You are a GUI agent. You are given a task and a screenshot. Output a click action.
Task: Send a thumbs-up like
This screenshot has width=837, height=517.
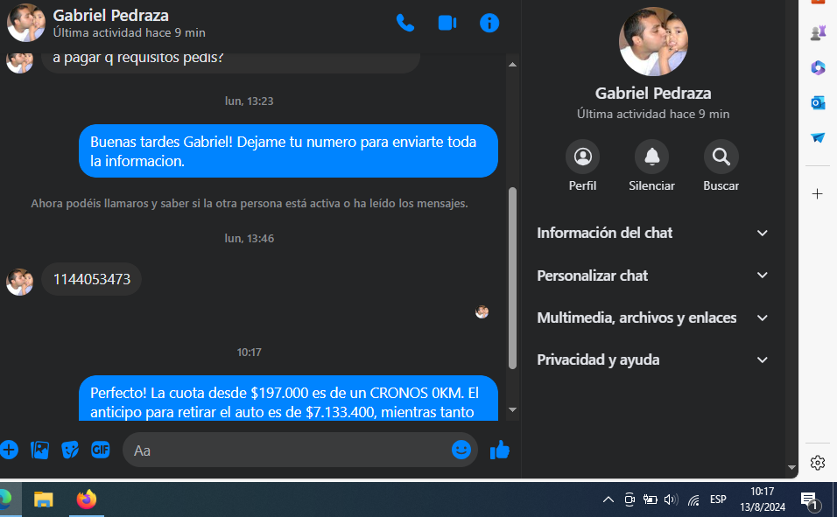click(500, 450)
